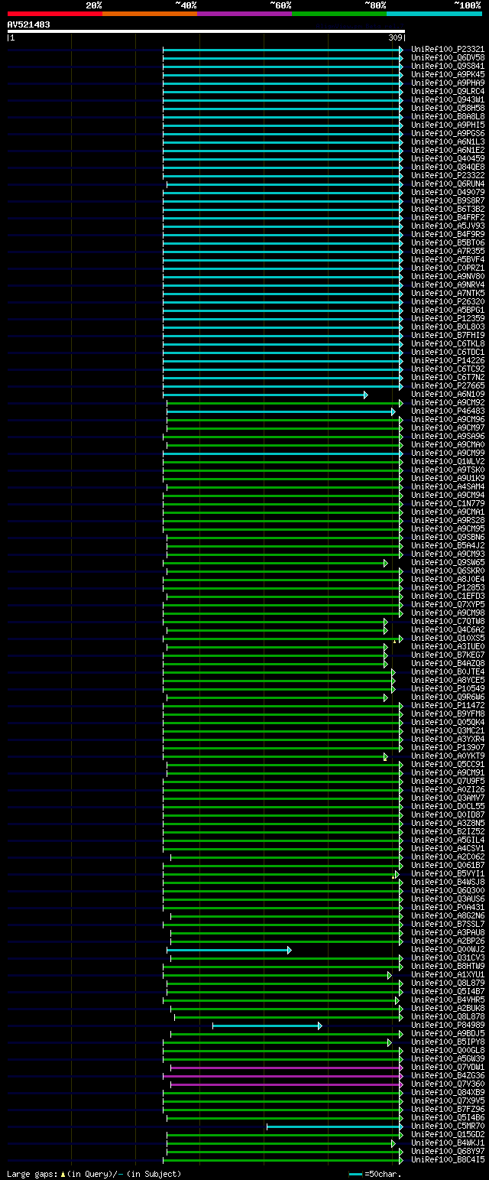Open hit UniRef100_P23321
The width and height of the screenshot is (489, 1180).
click(x=448, y=49)
